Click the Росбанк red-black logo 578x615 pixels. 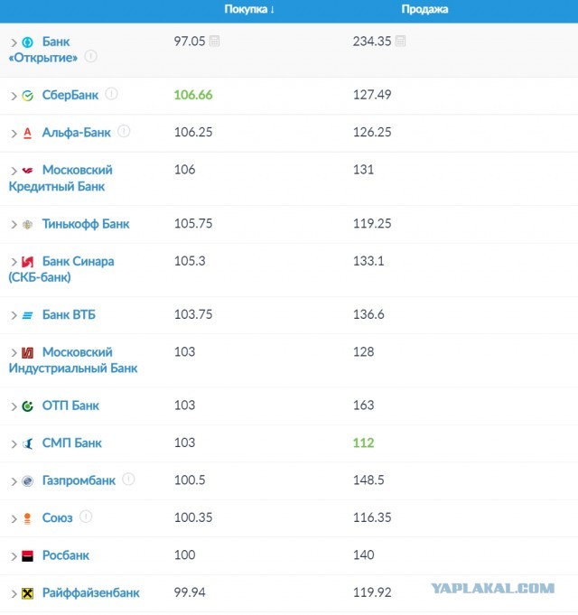tap(27, 555)
